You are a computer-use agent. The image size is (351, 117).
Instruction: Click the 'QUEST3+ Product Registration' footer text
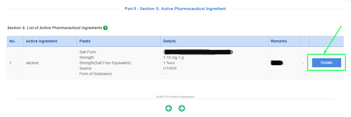click(175, 97)
